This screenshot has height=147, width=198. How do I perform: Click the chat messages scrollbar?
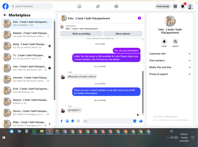(x=143, y=92)
